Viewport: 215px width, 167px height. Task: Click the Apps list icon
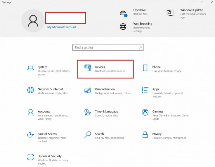(145, 90)
